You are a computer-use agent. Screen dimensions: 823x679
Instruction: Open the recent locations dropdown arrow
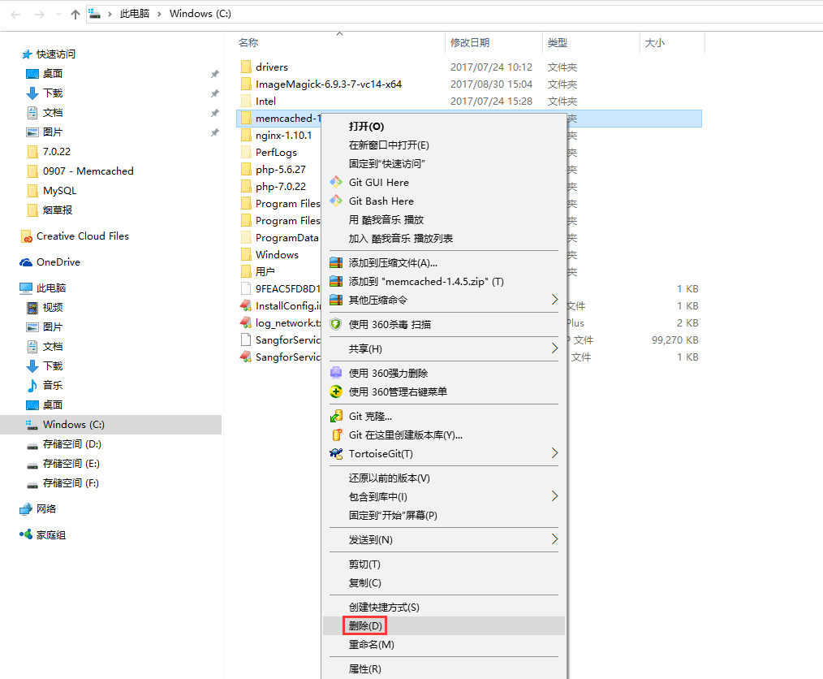[x=58, y=14]
